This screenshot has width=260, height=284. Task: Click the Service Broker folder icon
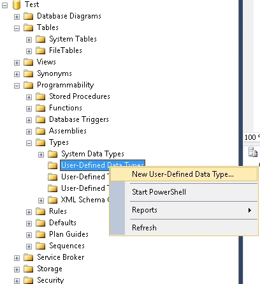point(29,257)
